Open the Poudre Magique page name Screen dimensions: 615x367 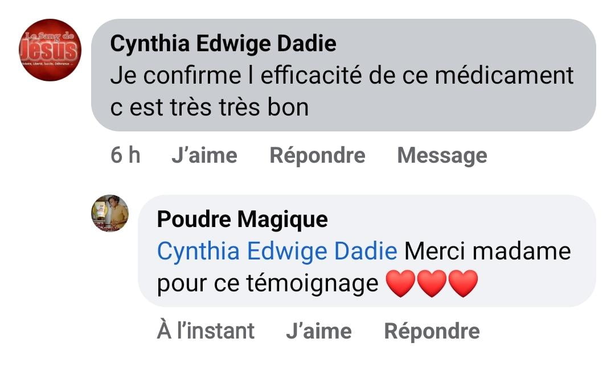coord(242,219)
